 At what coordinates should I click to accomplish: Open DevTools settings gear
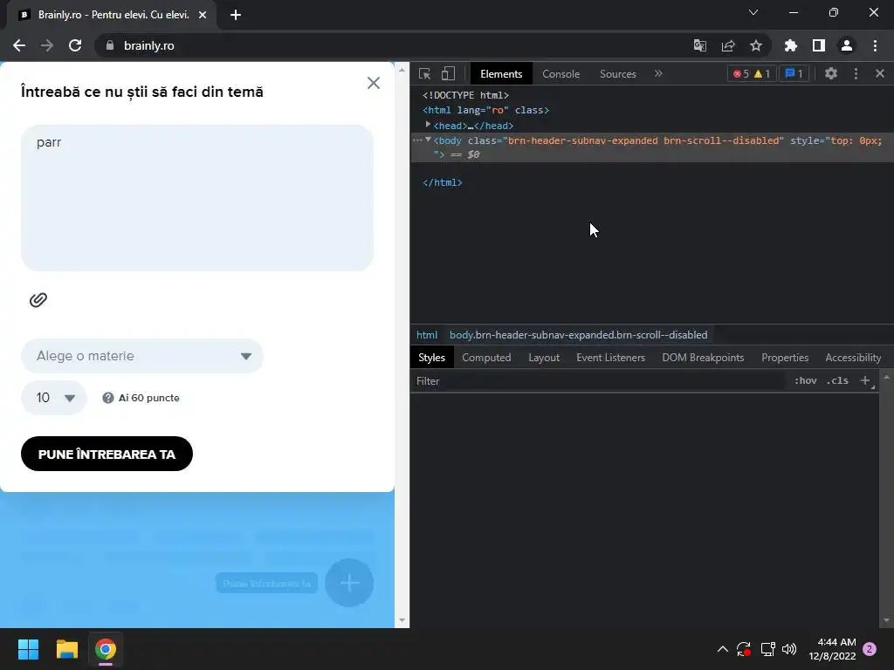(831, 73)
